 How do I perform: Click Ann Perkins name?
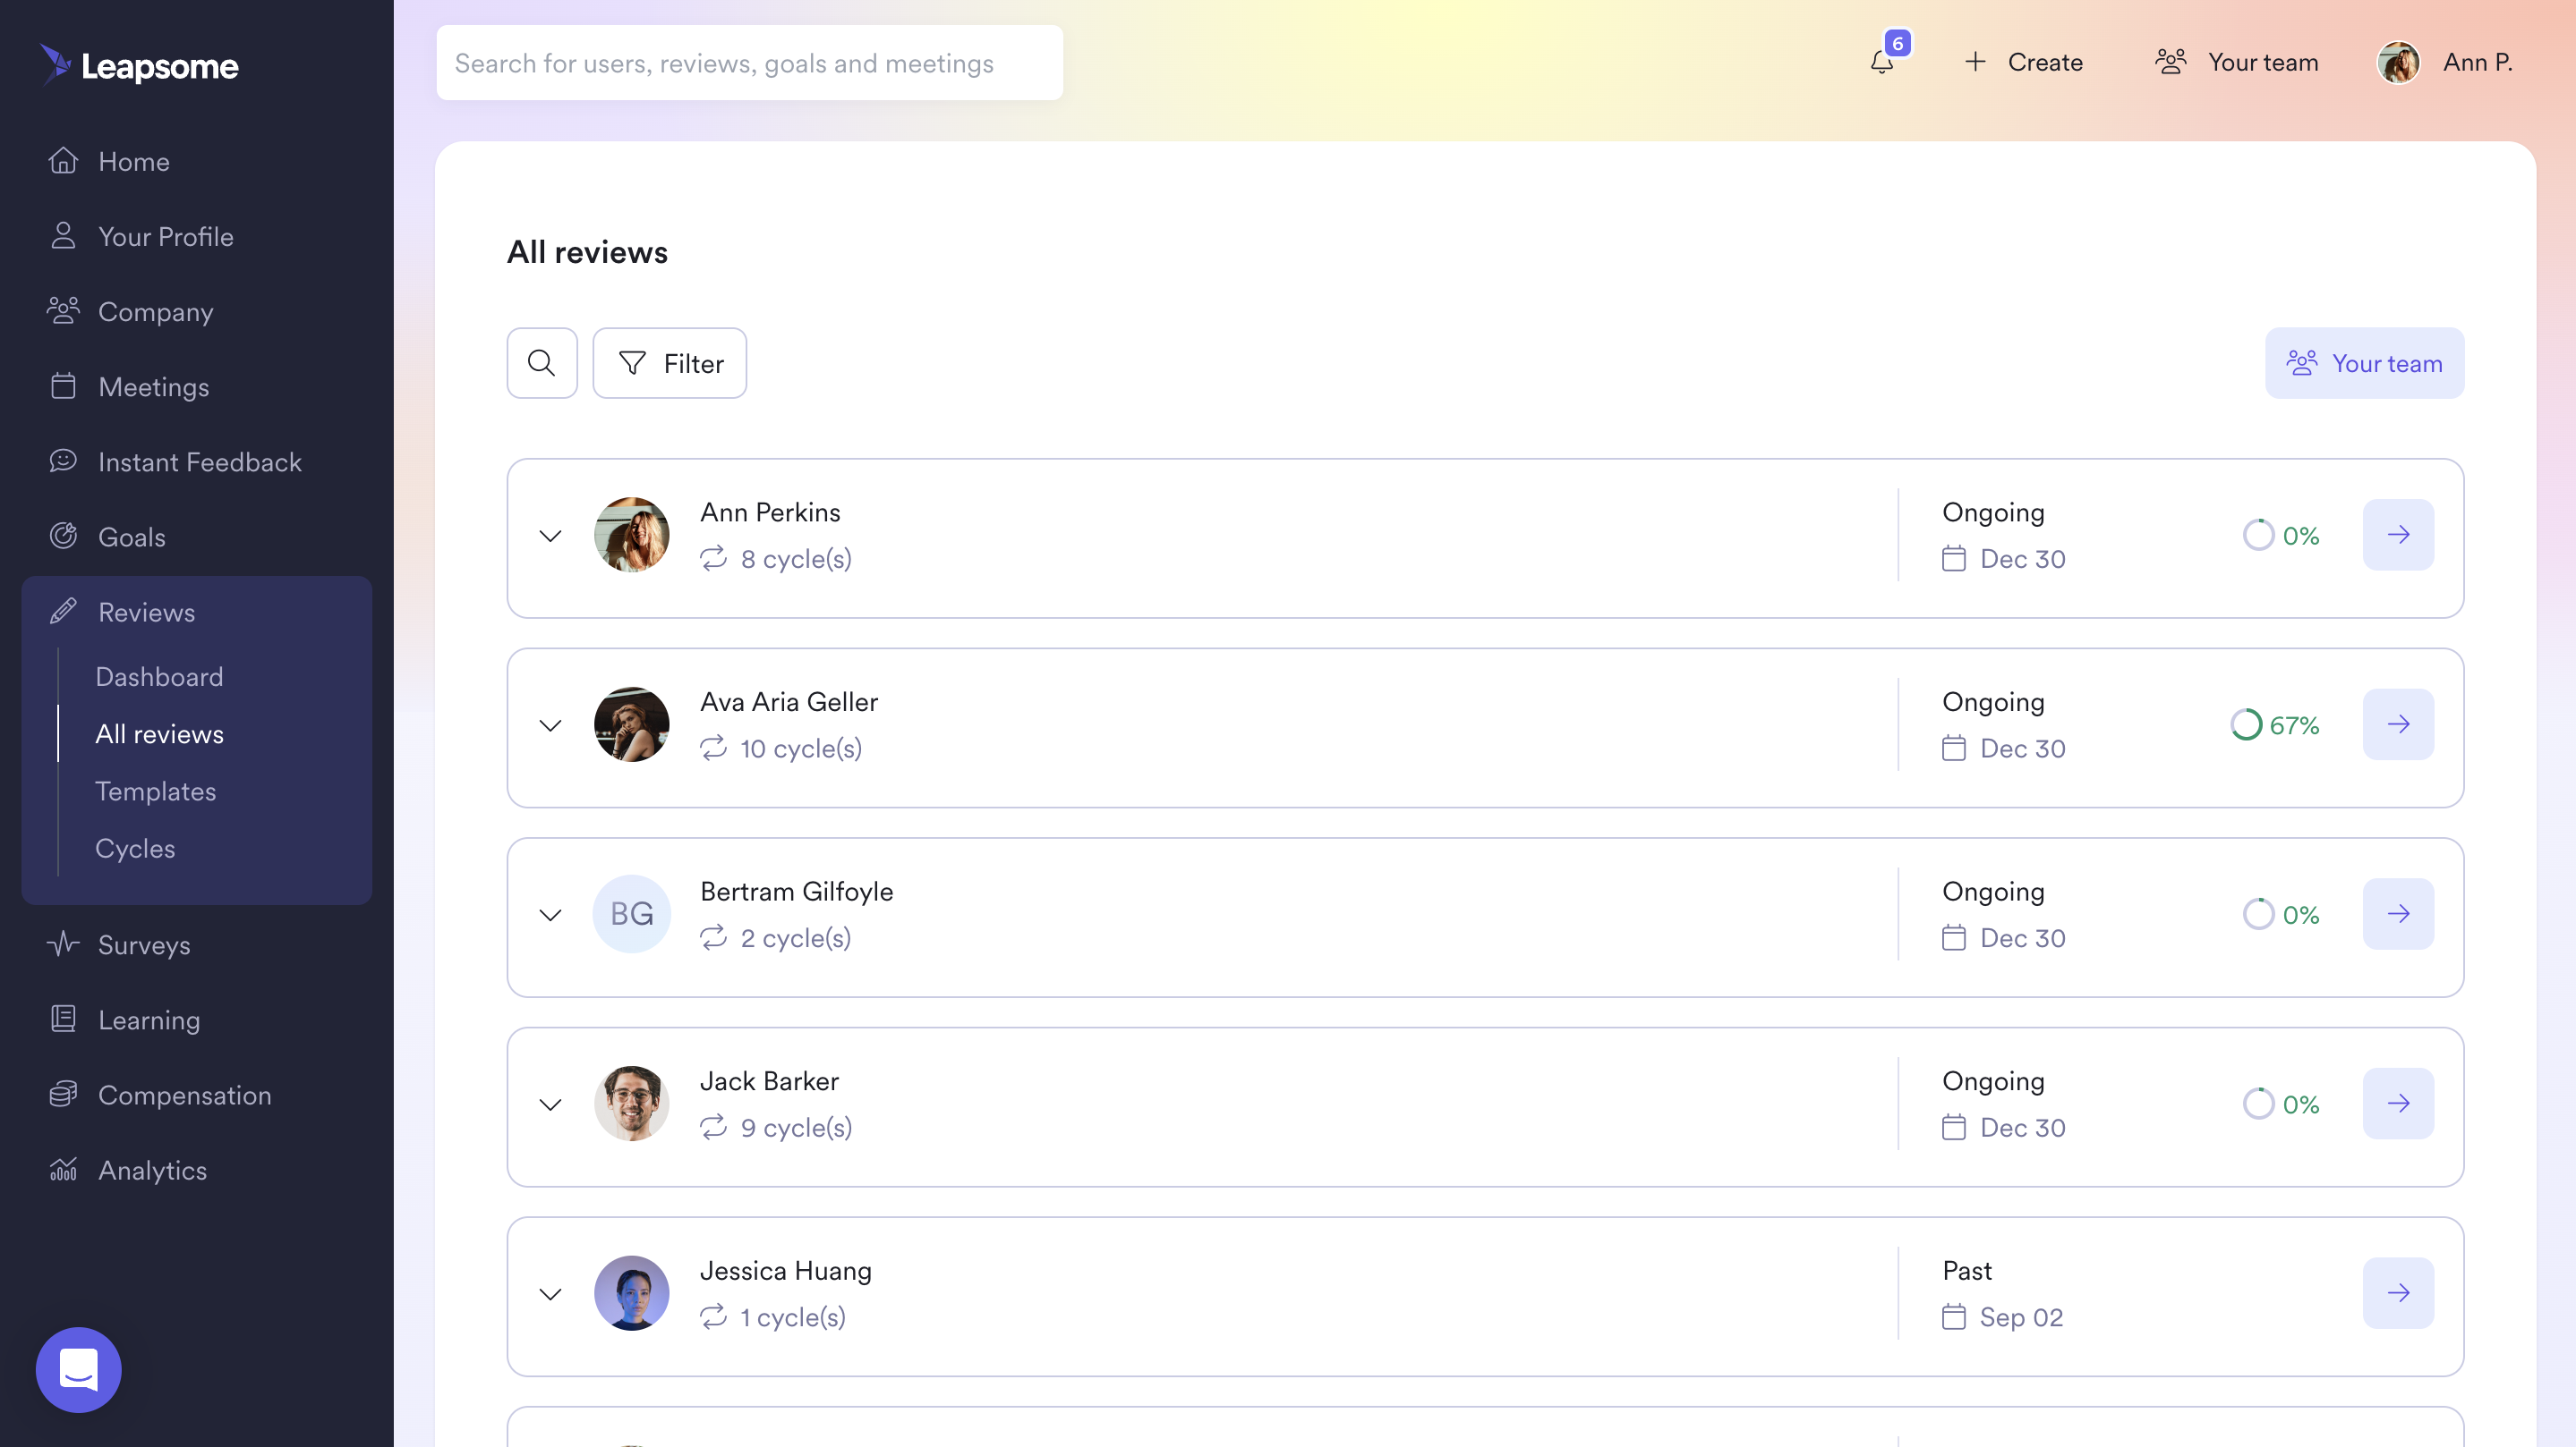coord(770,512)
